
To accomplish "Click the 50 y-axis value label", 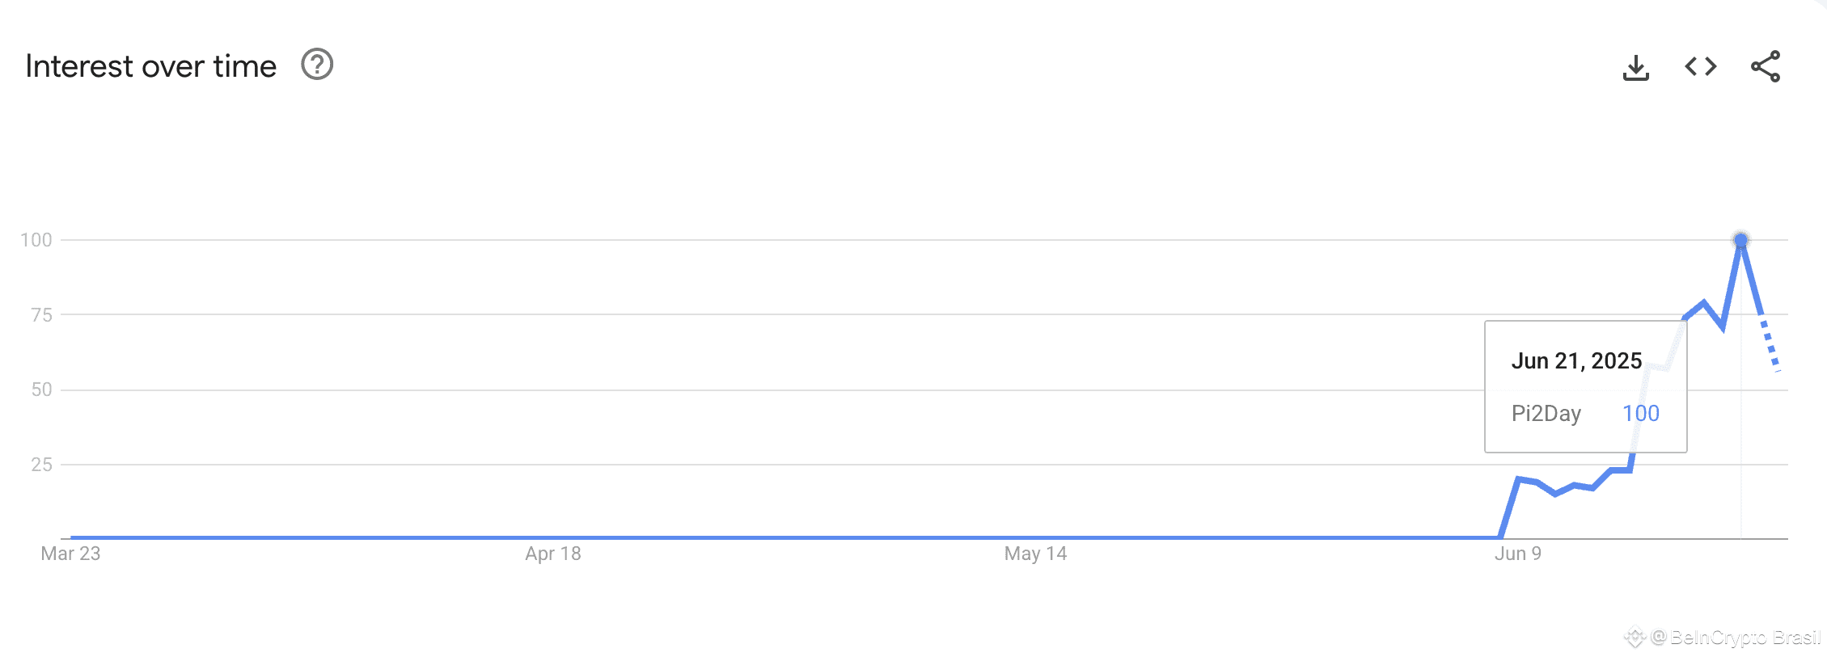I will tap(41, 390).
